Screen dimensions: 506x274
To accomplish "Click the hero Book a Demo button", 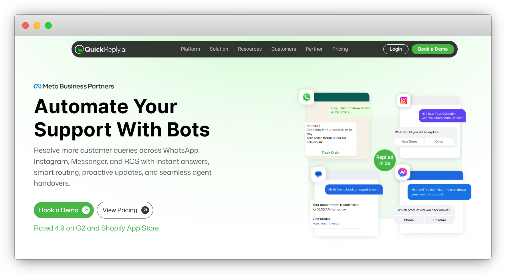I will [x=64, y=210].
